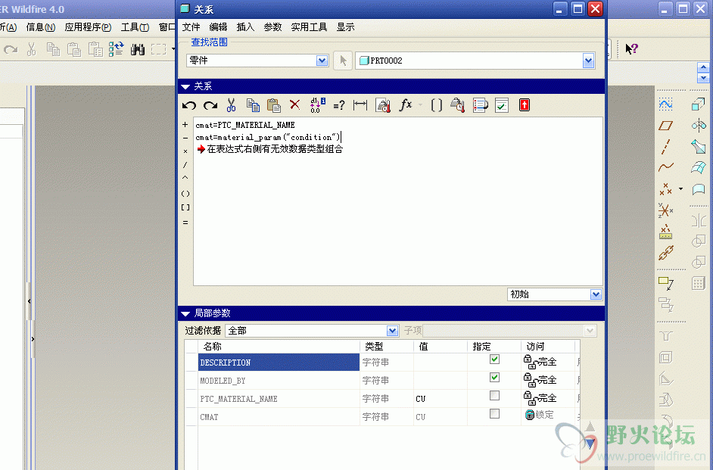Insert division slash operator from side palette
This screenshot has height=470, width=713.
(x=185, y=165)
